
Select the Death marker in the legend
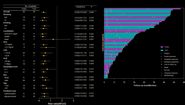coord(162,67)
